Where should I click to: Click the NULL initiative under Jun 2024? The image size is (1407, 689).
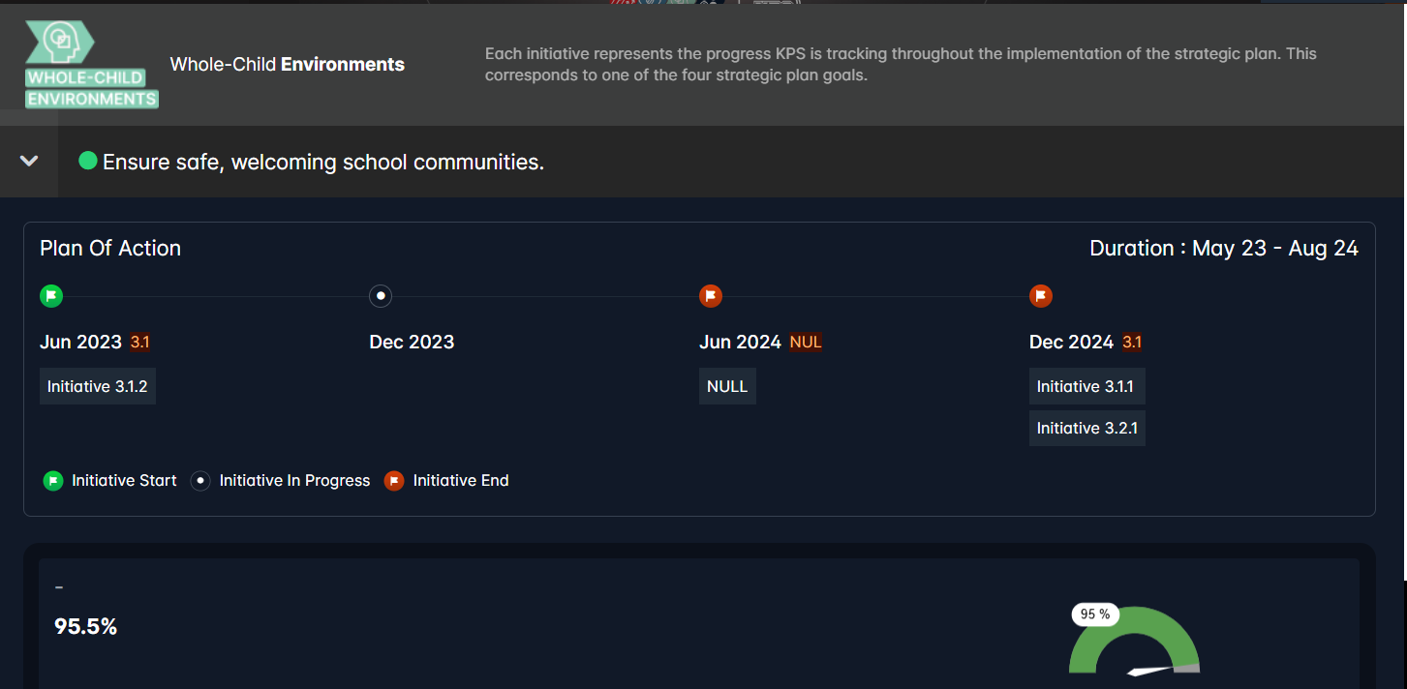(726, 385)
